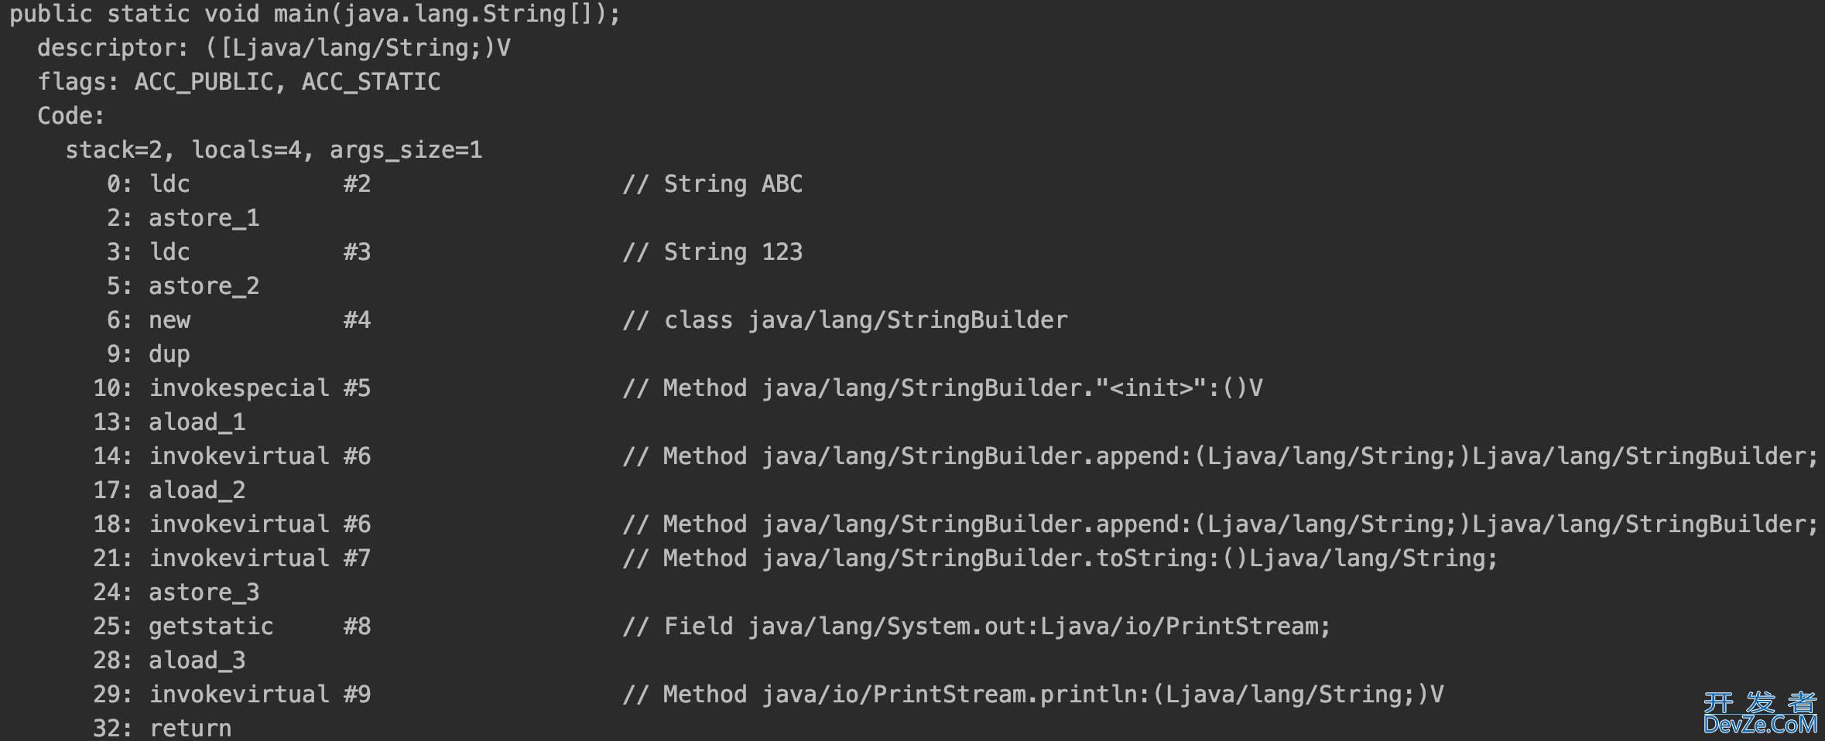This screenshot has width=1825, height=741.
Task: Click the aload_2 instruction
Action: (197, 490)
